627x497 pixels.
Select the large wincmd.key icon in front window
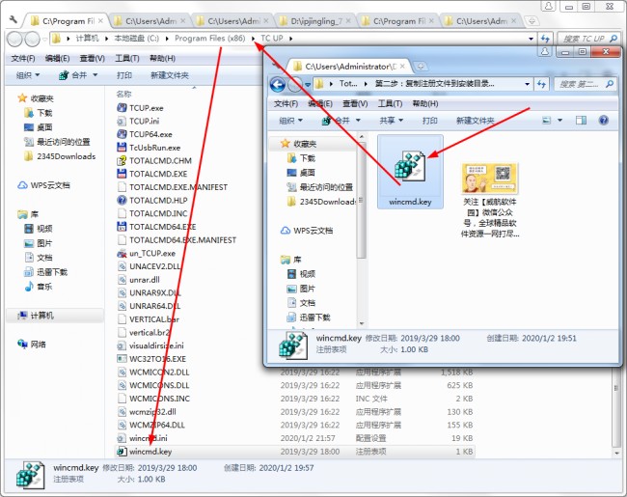pos(410,172)
